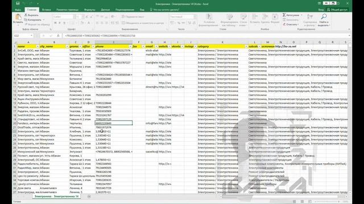Screen dimensions: 364x204
Task: Click the Вставить cells icon in Ячейки group
Action: point(255,17)
